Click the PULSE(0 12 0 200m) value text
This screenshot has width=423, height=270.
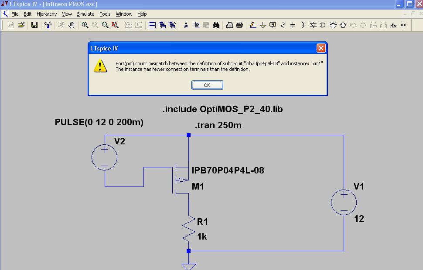click(99, 122)
